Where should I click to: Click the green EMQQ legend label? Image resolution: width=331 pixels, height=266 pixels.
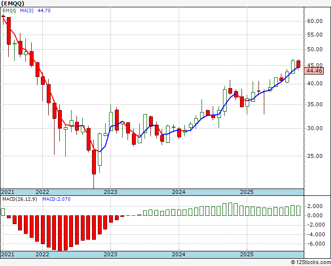click(x=9, y=11)
